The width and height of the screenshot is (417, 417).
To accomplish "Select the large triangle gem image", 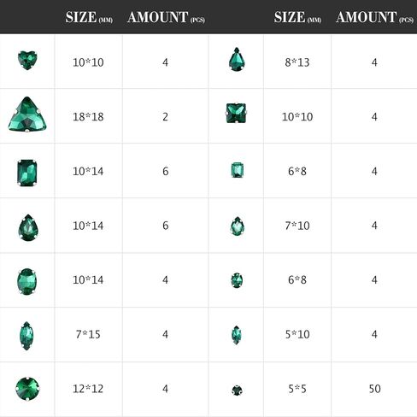I will click(x=27, y=115).
